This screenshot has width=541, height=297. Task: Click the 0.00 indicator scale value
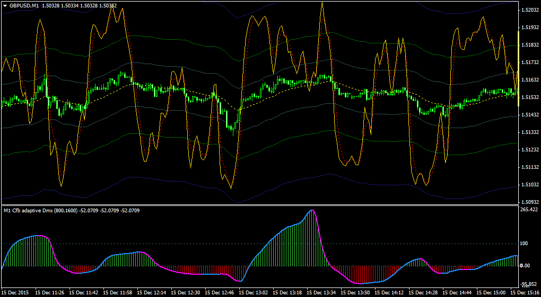[x=525, y=265]
